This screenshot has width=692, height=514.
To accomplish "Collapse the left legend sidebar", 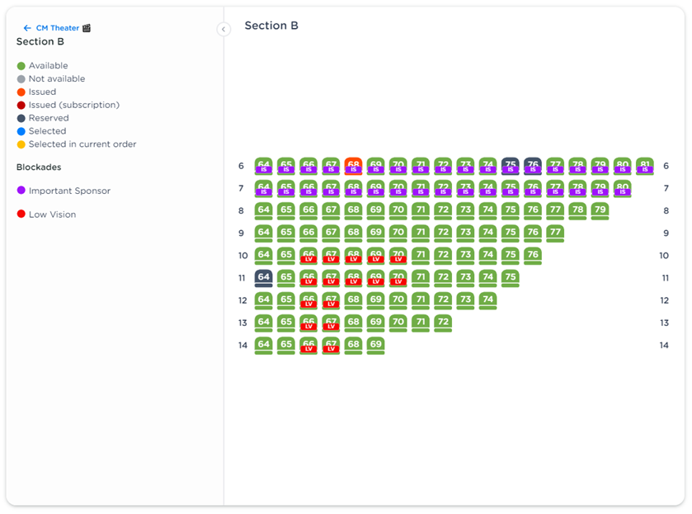I will [x=224, y=30].
